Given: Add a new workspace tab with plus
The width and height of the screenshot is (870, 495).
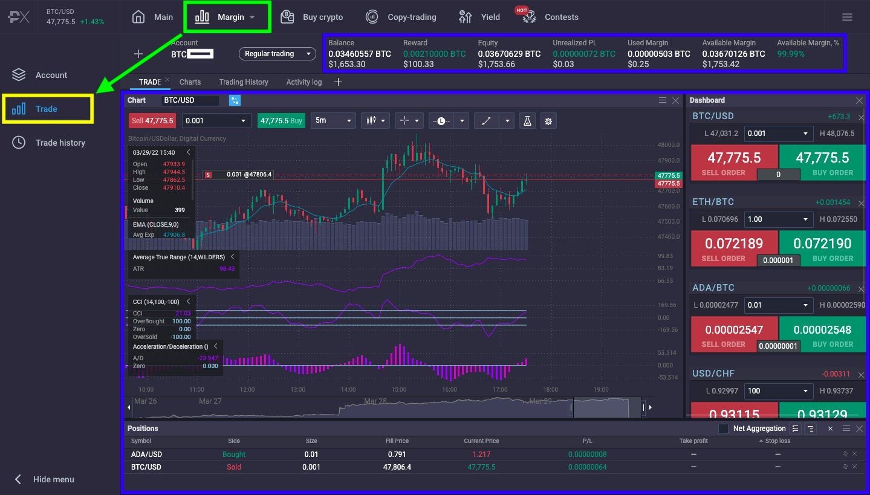Looking at the screenshot, I should point(338,82).
